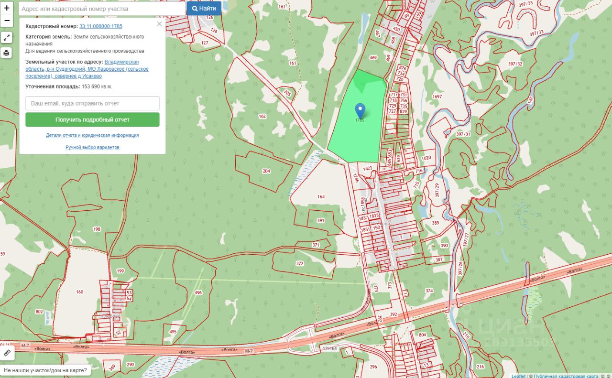612x378 pixels.
Task: Focus the email input for report
Action: (x=92, y=103)
